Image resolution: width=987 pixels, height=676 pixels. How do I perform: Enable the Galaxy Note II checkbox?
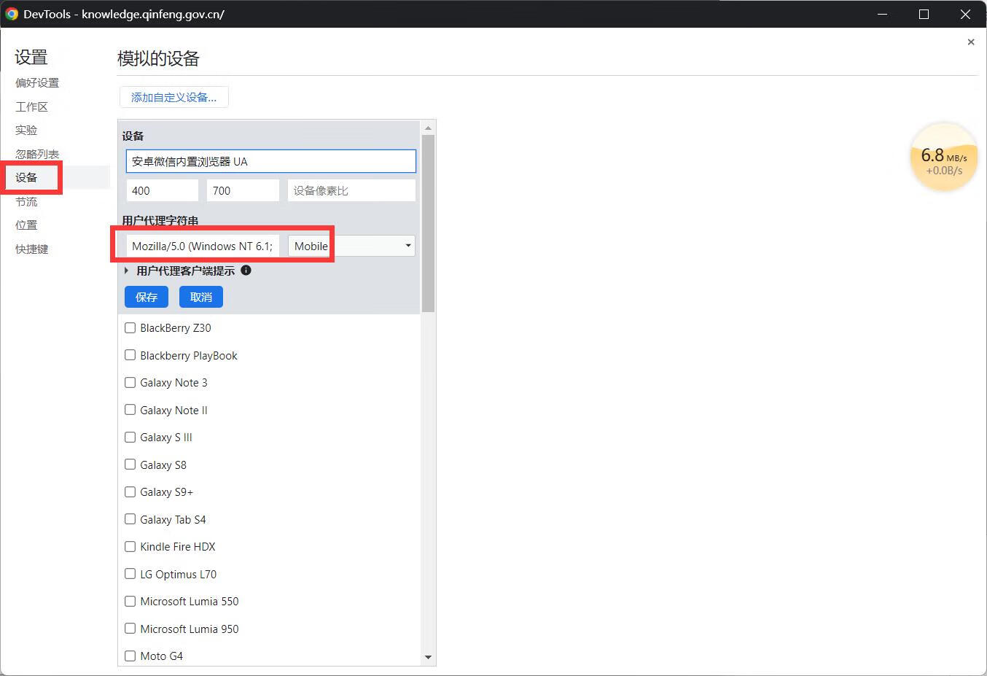(x=130, y=410)
